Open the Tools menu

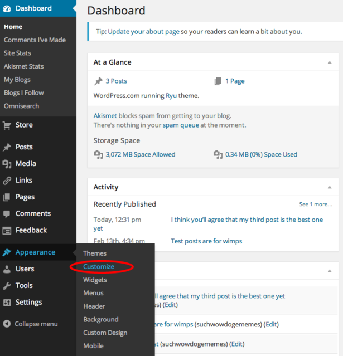point(24,286)
